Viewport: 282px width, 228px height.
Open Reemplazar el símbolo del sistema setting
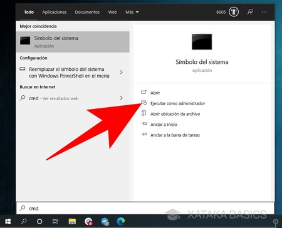pos(73,73)
